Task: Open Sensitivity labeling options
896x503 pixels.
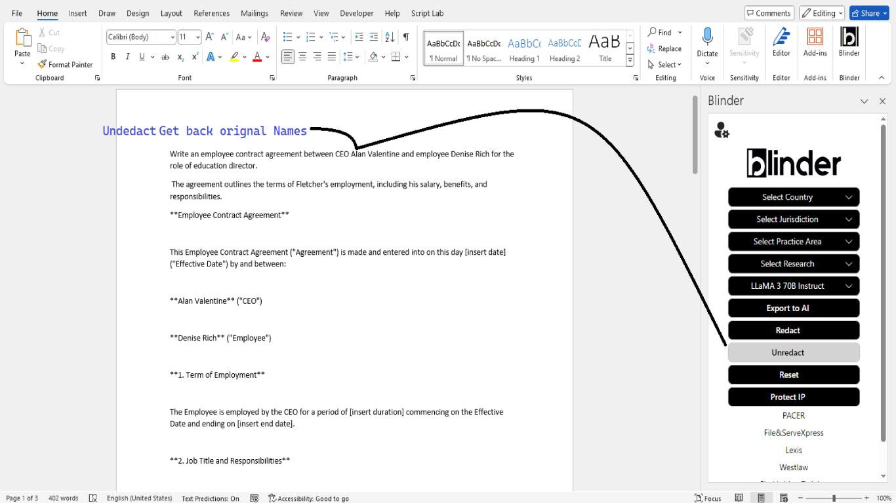Action: point(744,41)
